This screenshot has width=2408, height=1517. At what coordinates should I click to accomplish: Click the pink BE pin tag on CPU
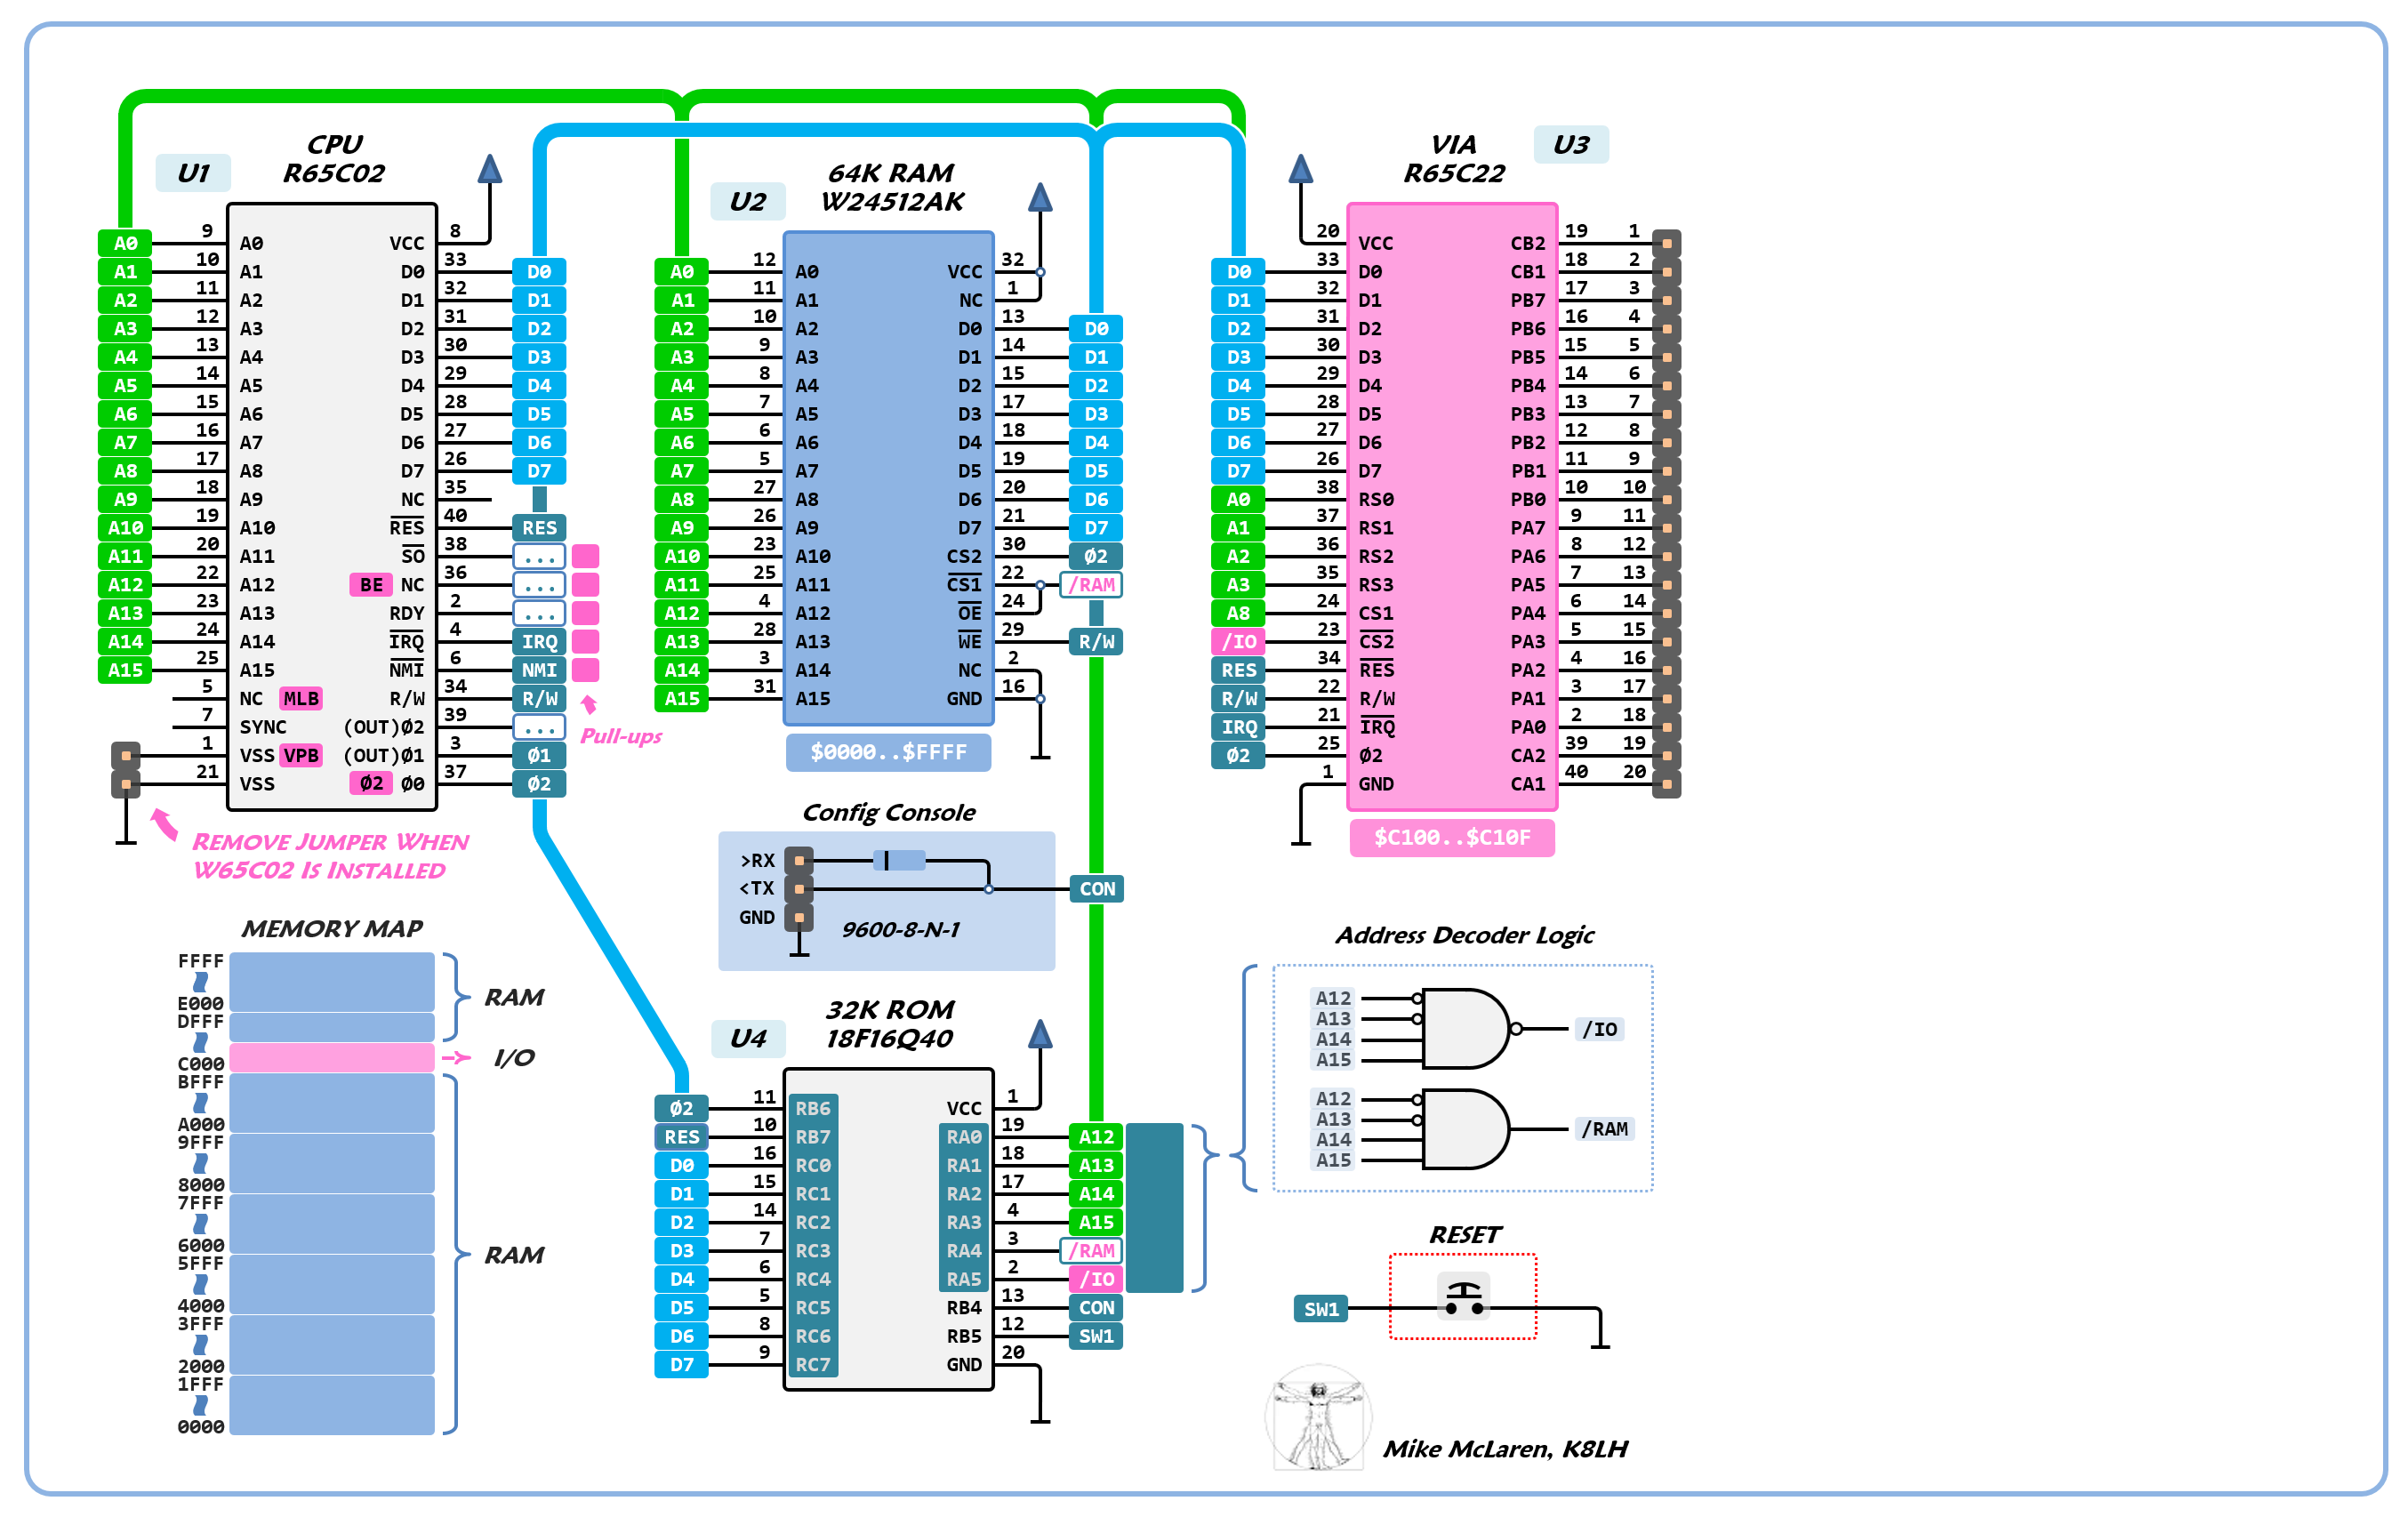[x=371, y=585]
